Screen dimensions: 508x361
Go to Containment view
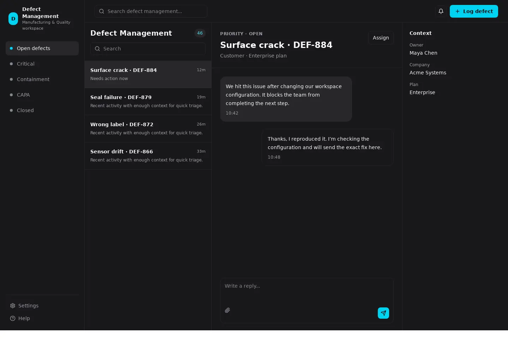42,79
